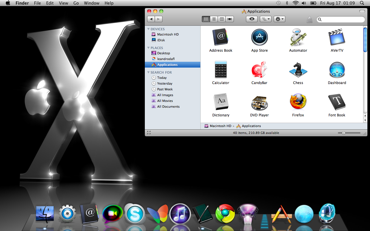Viewport: 370px width, 231px height.
Task: Collapse the DEVICES sidebar section
Action: (x=148, y=29)
